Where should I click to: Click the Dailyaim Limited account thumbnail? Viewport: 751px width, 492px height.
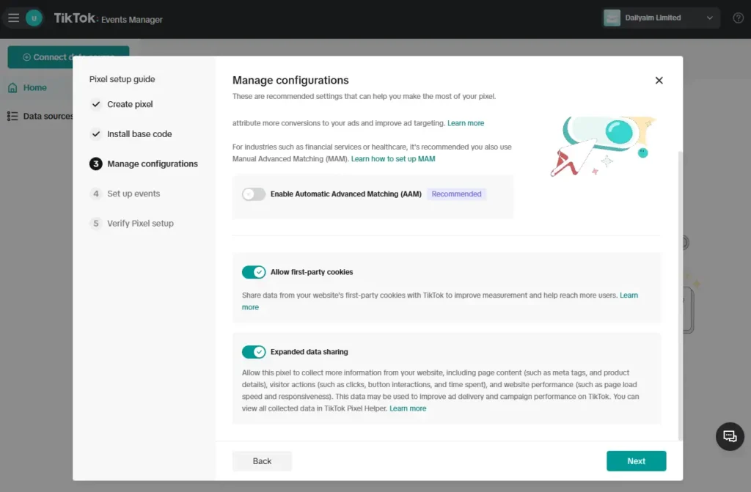click(612, 18)
